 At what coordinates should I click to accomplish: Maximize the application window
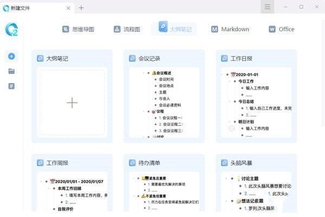(x=301, y=7)
